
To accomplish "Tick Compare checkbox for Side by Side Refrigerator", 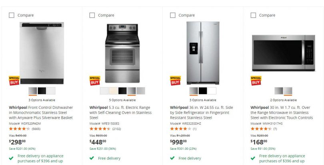I will coord(173,15).
